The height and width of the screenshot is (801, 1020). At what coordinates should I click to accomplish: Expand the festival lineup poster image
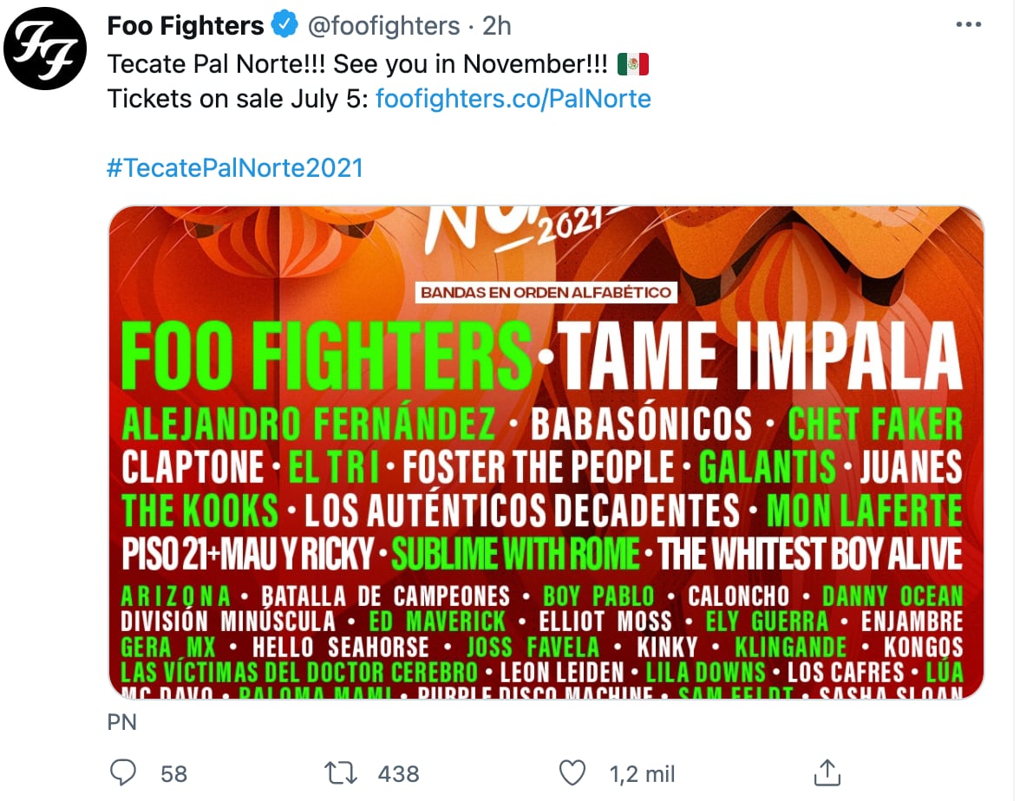pos(546,453)
